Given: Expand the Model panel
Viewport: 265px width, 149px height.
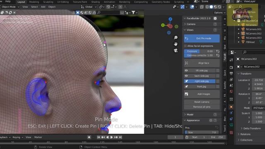Looking at the screenshot, I should (190, 115).
